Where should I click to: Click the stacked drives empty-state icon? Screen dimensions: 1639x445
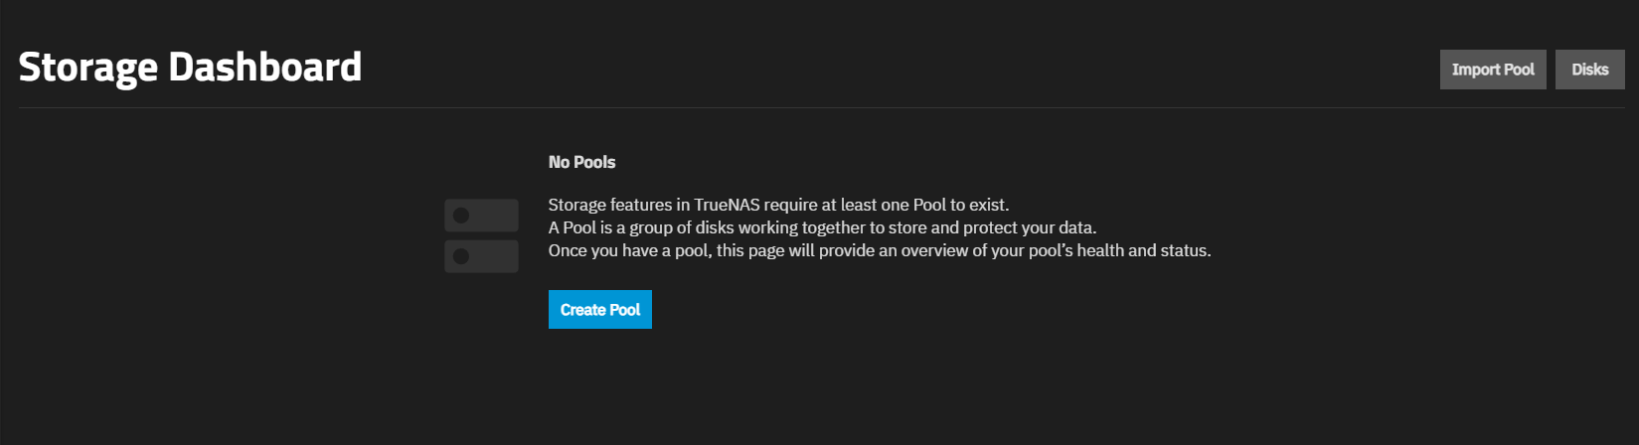pyautogui.click(x=481, y=235)
